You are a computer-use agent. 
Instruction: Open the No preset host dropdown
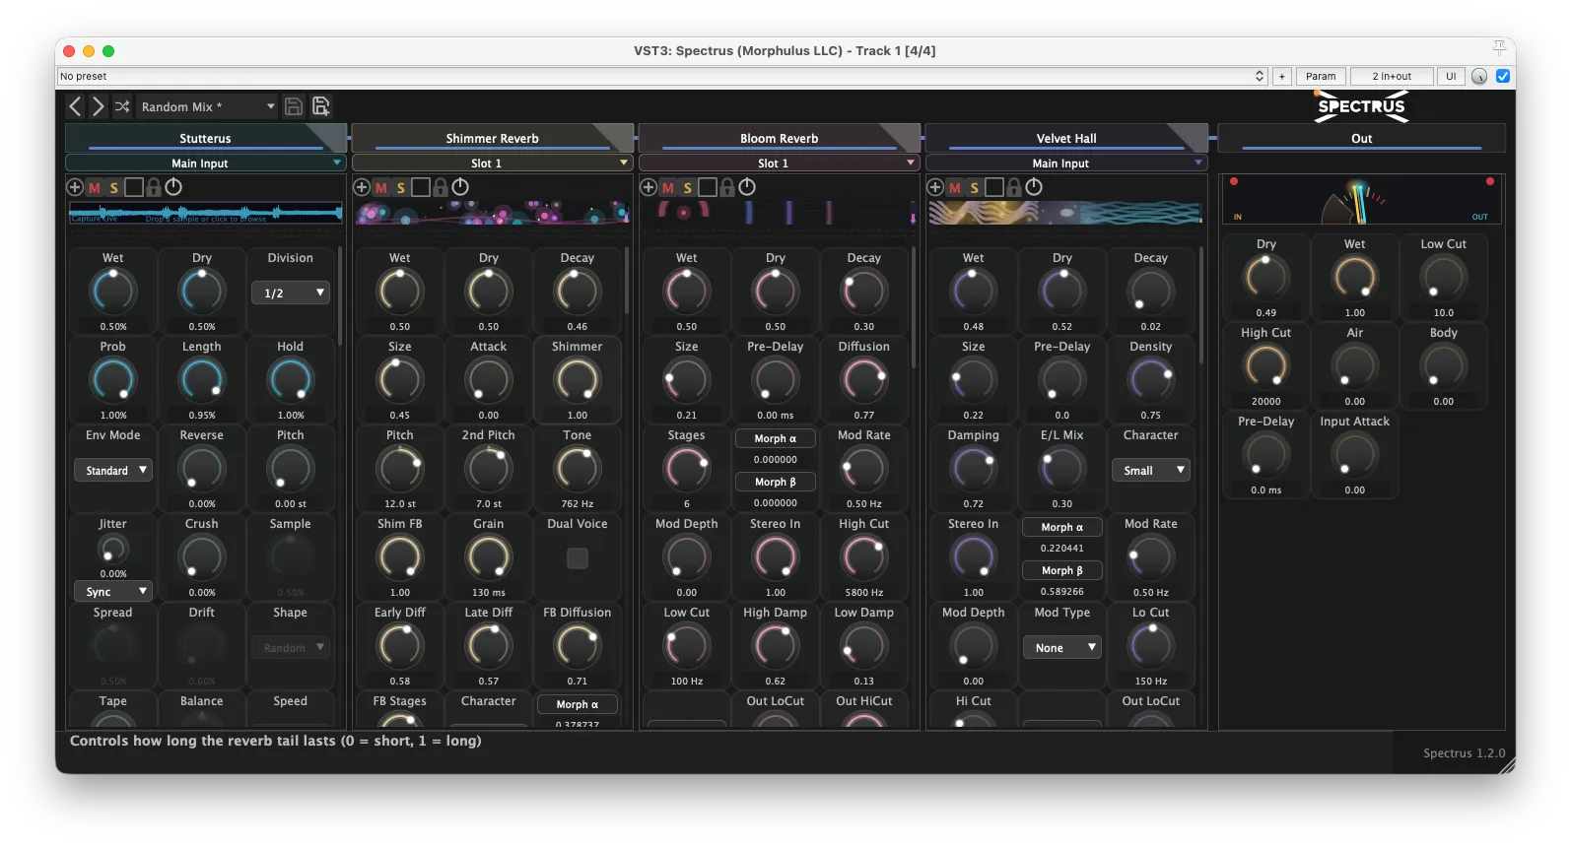(x=662, y=76)
